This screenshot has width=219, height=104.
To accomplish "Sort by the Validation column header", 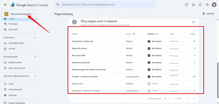I will pos(152,34).
